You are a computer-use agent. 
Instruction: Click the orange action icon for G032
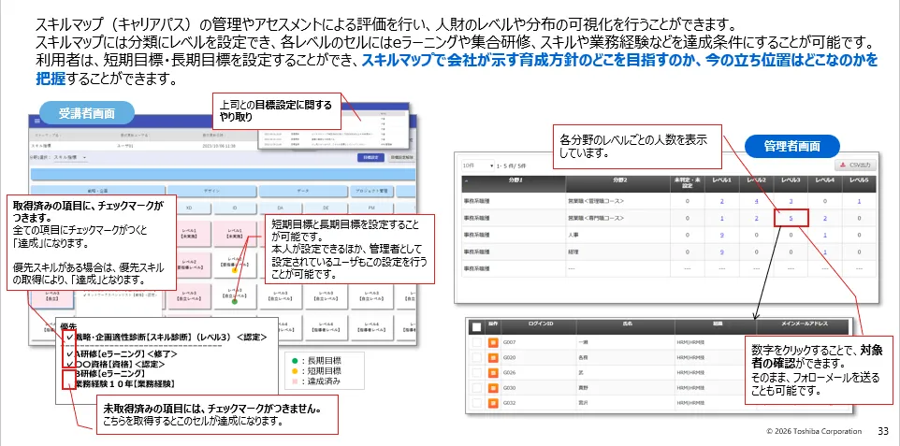pos(493,403)
